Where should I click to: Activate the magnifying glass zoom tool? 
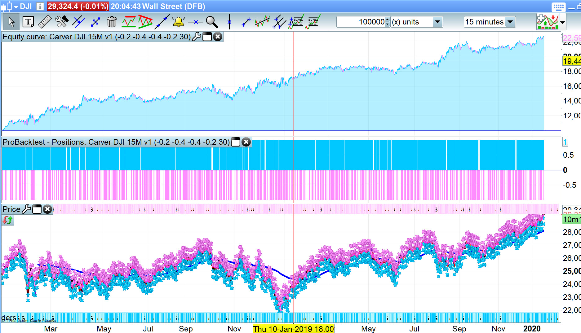[212, 22]
